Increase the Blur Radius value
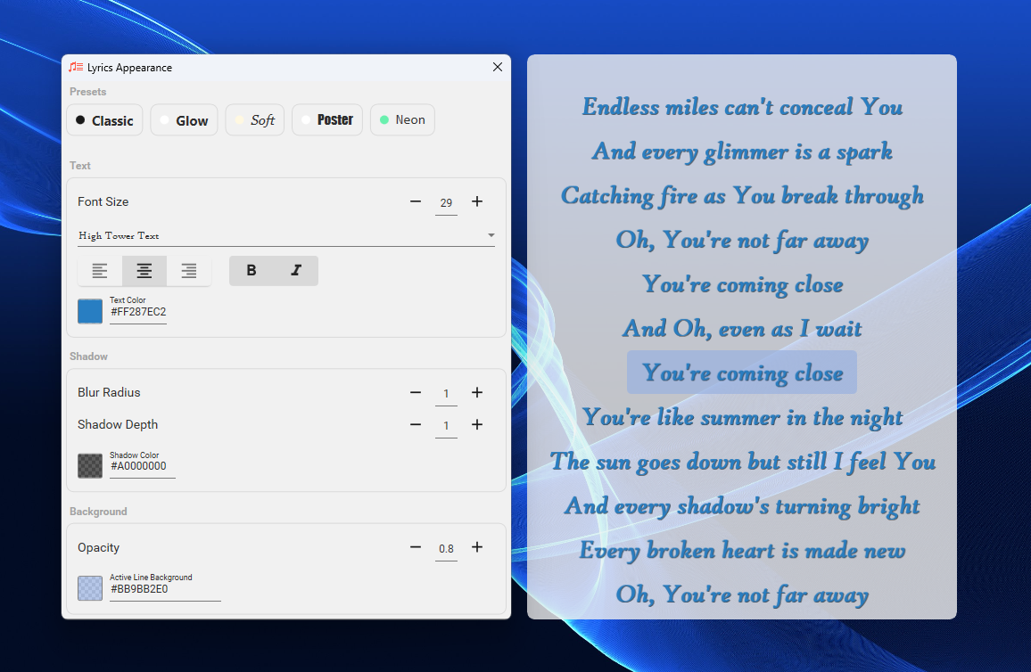 tap(477, 392)
